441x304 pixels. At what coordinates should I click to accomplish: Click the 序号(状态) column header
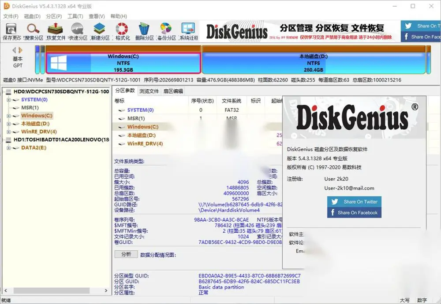(202, 101)
